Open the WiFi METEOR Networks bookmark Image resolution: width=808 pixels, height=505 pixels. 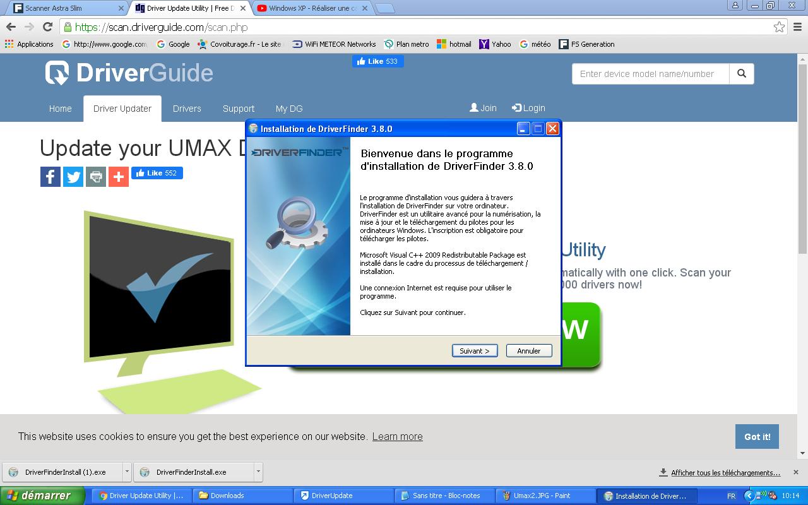pos(334,44)
